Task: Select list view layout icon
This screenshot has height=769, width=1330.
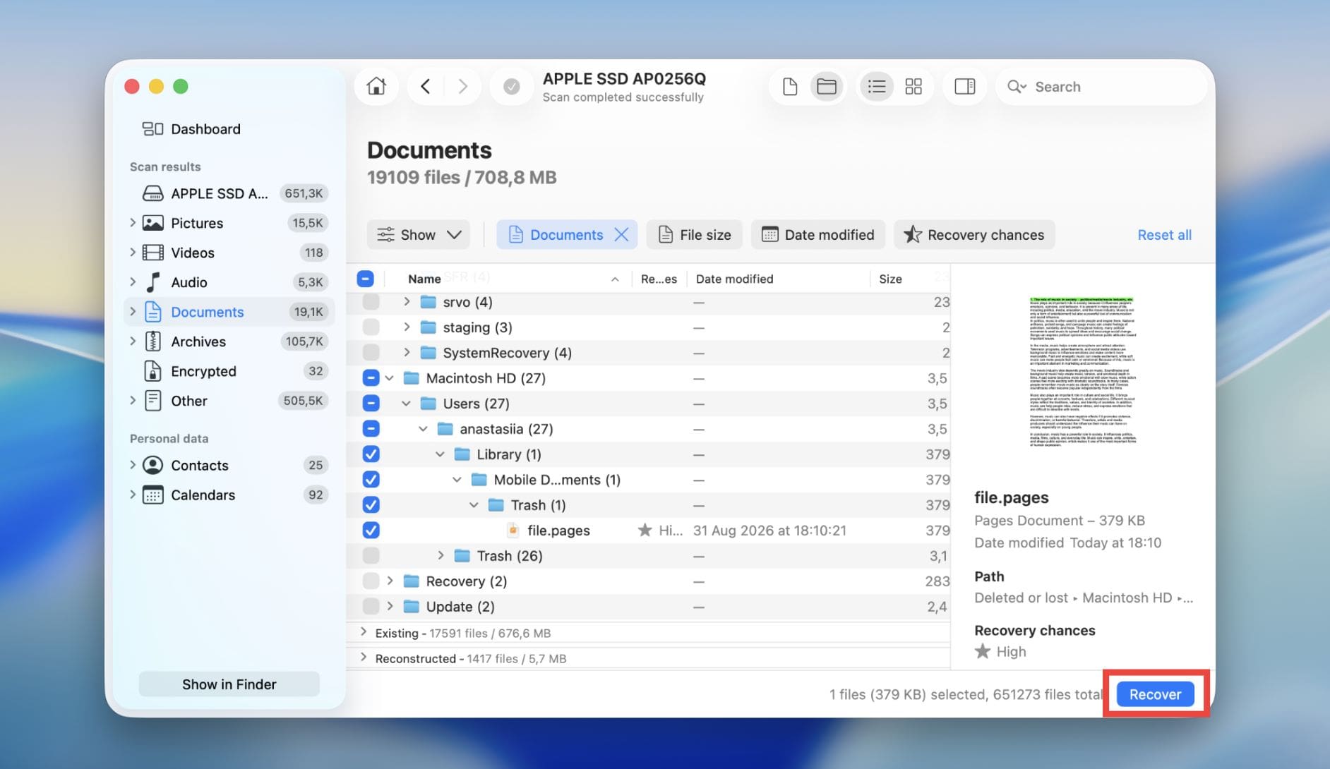Action: pyautogui.click(x=877, y=86)
